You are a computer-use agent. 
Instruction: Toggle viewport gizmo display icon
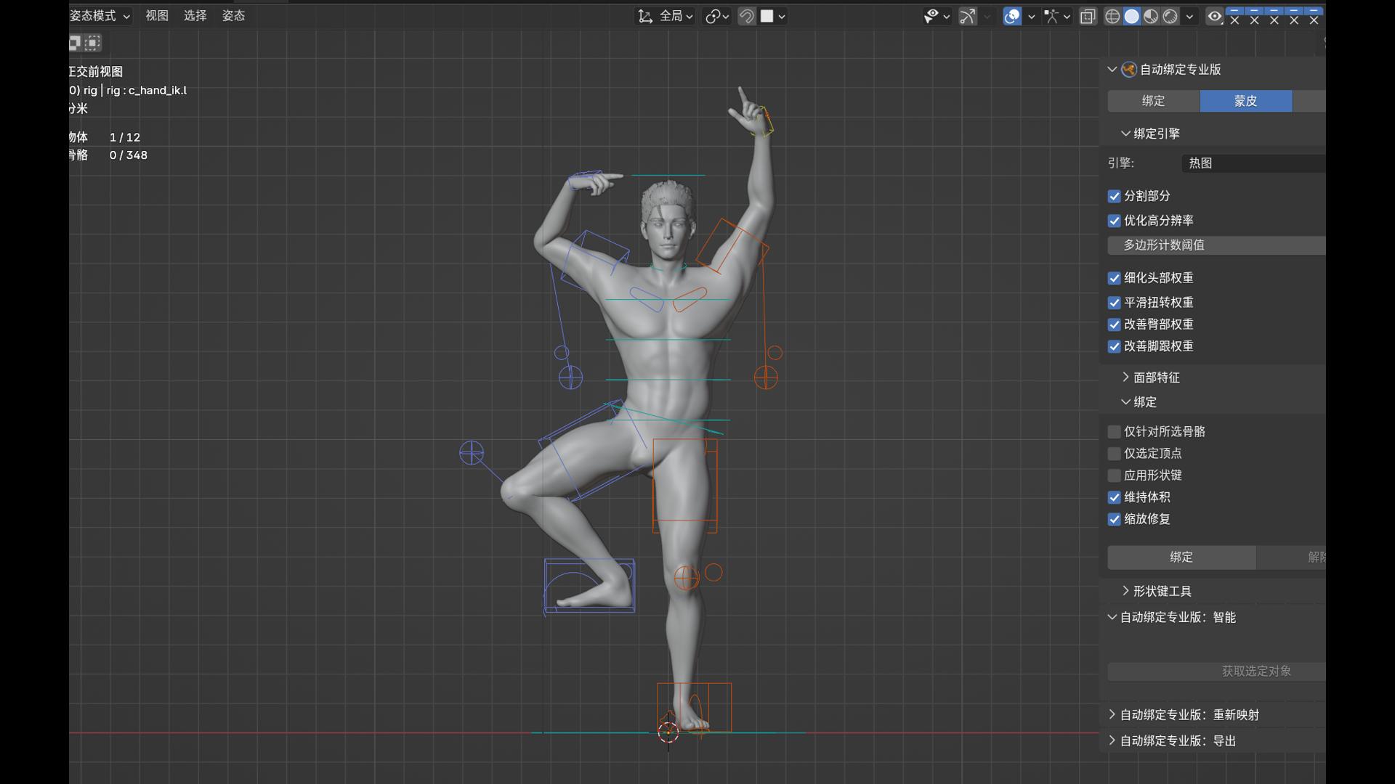click(x=968, y=16)
